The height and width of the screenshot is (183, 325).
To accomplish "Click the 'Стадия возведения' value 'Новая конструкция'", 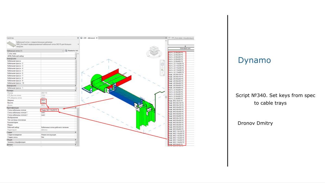I will point(59,135).
